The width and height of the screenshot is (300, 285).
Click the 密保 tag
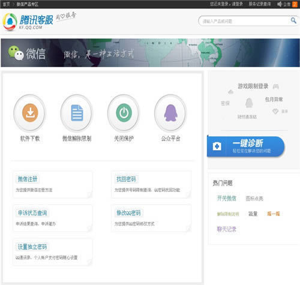click(x=225, y=103)
